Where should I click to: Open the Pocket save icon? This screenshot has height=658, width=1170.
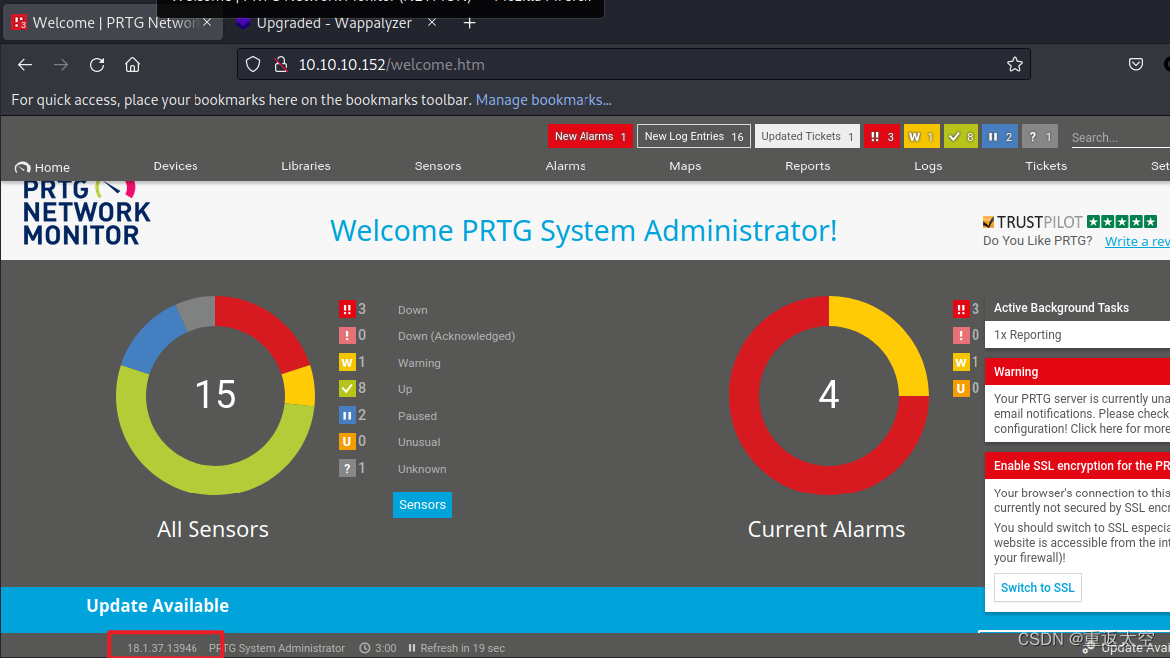click(1136, 65)
